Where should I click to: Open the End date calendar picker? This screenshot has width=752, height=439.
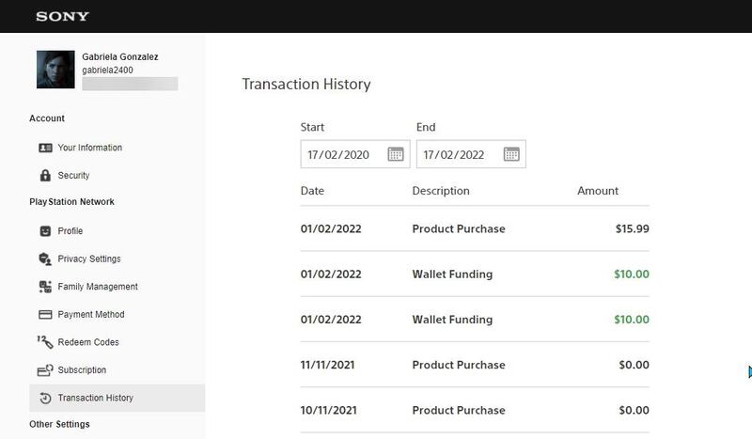[x=511, y=154]
